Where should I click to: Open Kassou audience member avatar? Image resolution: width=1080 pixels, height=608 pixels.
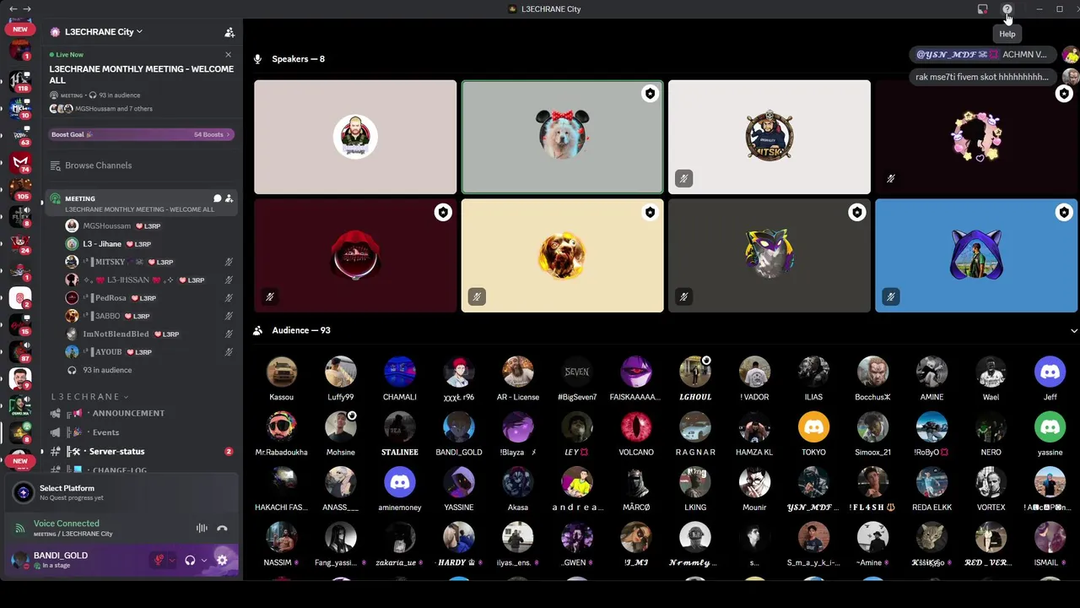pyautogui.click(x=282, y=372)
